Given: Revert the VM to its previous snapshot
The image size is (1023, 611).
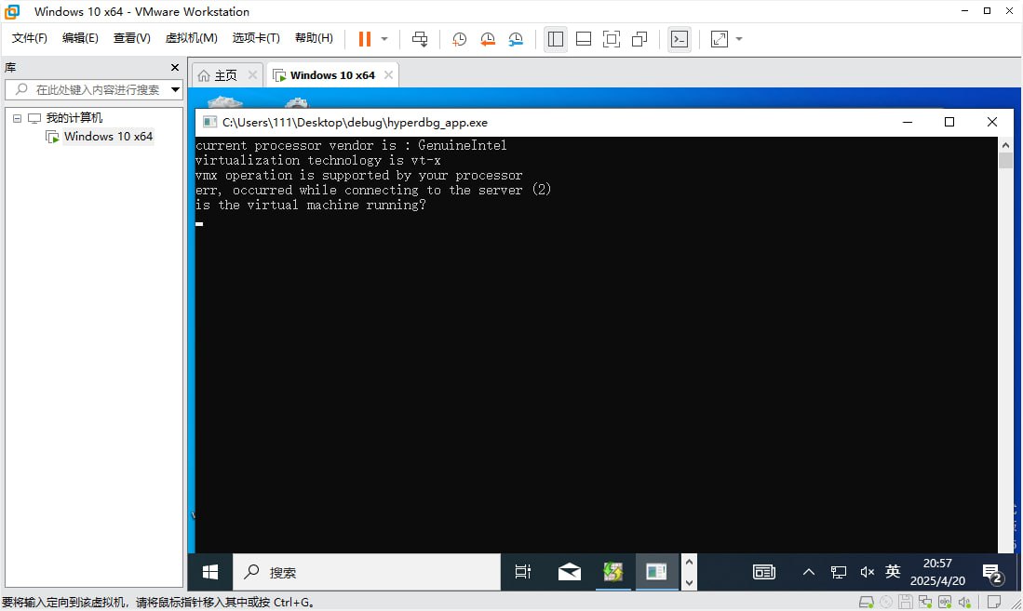Looking at the screenshot, I should 488,39.
